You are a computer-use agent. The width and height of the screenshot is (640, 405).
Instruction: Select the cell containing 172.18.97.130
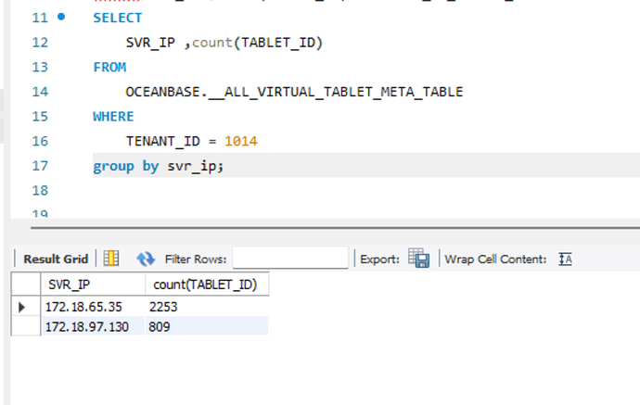[x=91, y=326]
